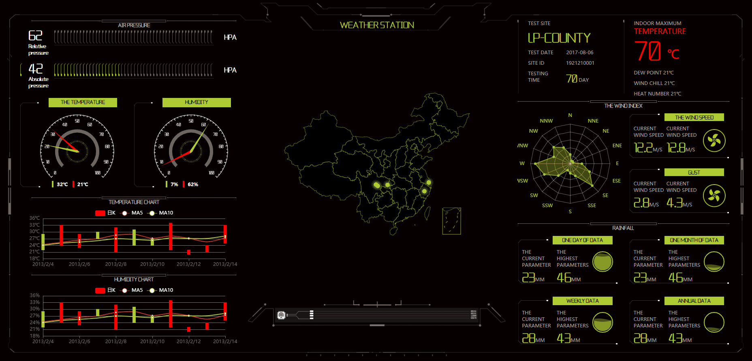Click the HEAT NUMBER 21℃ line
Image resolution: width=752 pixels, height=361 pixels.
[x=658, y=94]
